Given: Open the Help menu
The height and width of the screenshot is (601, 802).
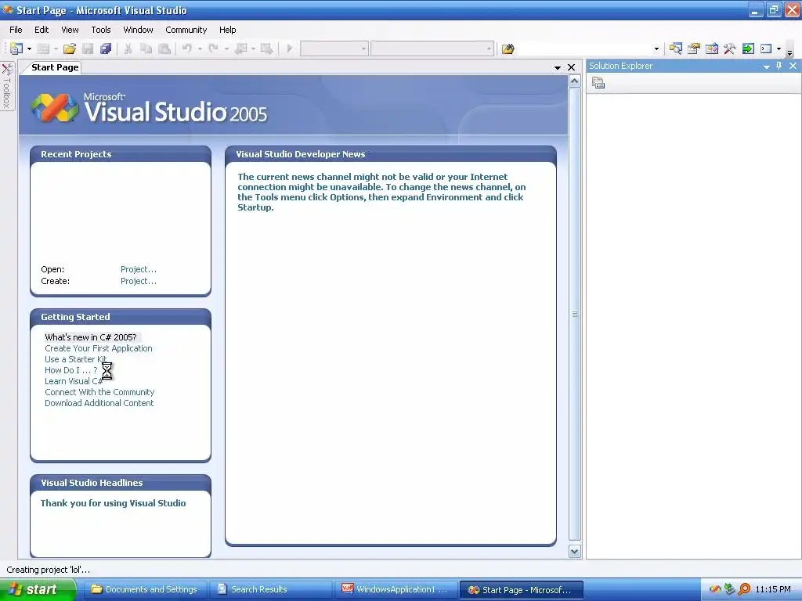Looking at the screenshot, I should 228,30.
